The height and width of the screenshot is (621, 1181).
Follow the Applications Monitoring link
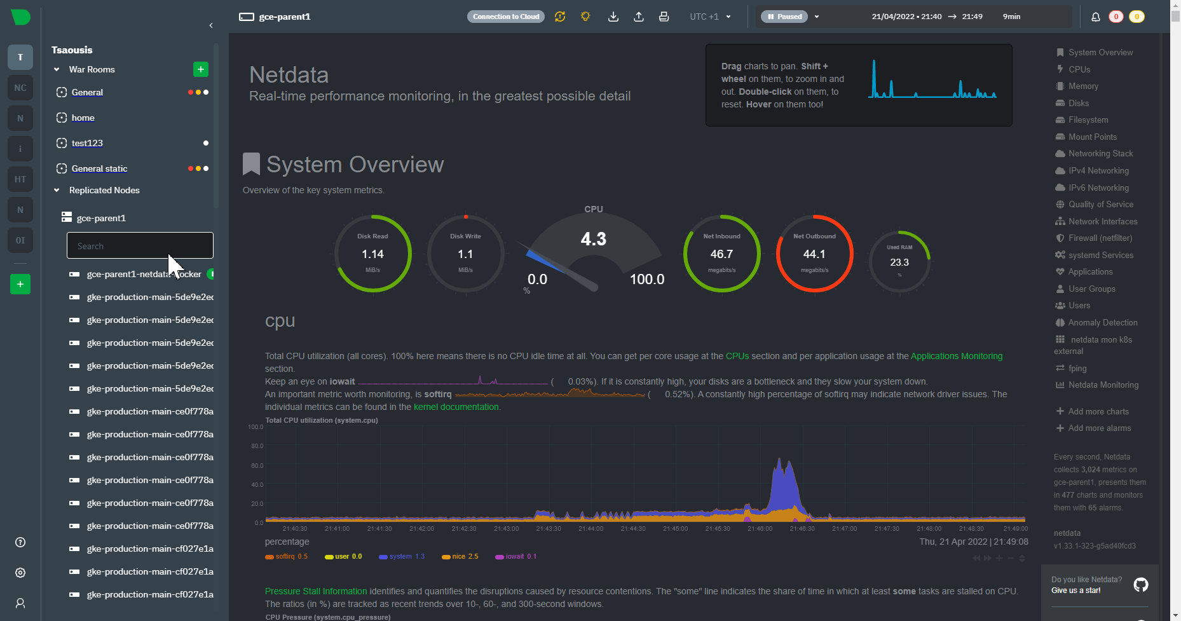point(957,356)
